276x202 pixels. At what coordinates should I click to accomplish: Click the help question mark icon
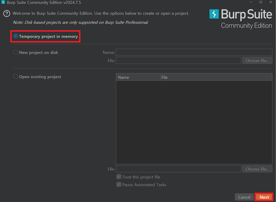click(7, 14)
